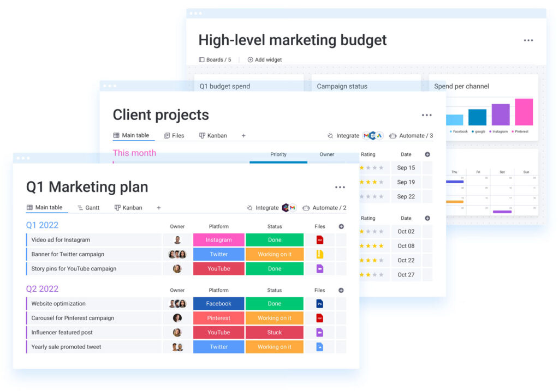559x391 pixels.
Task: Click Integrate in Client projects
Action: coord(343,136)
